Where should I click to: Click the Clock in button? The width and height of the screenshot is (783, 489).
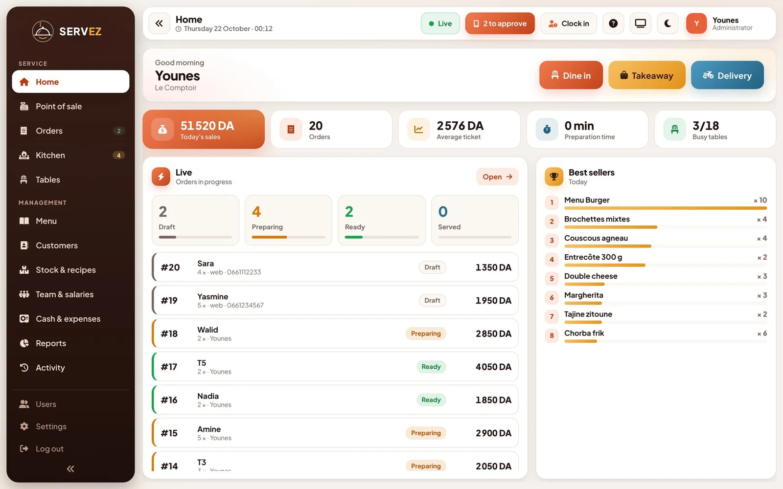(569, 23)
